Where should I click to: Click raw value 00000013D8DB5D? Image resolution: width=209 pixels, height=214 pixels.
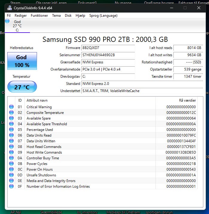click(x=181, y=152)
